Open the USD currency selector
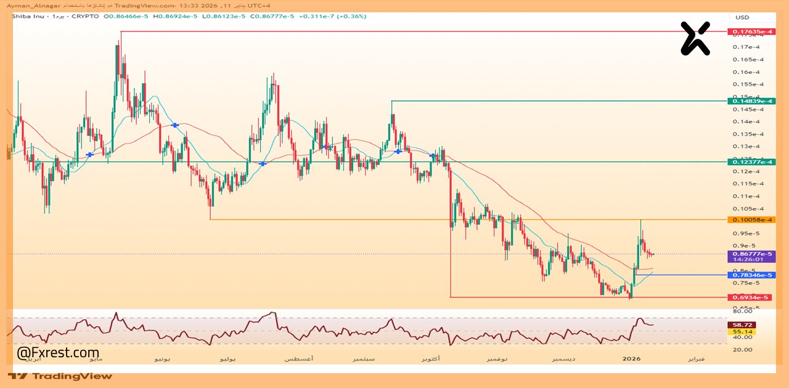The image size is (789, 388). tap(742, 17)
